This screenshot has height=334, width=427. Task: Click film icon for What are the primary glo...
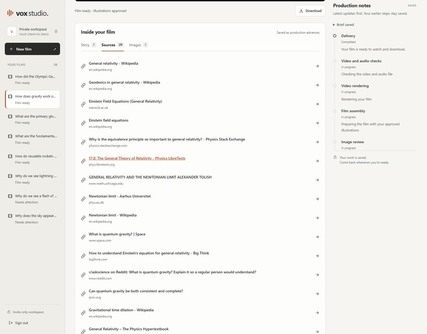(x=10, y=117)
